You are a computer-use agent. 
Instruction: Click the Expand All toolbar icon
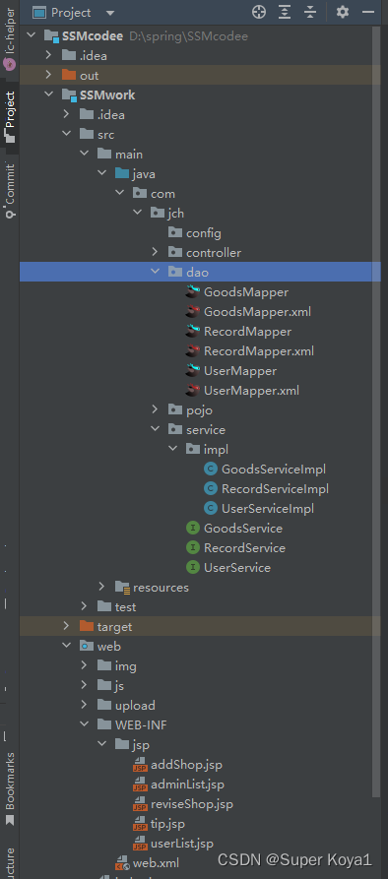pyautogui.click(x=286, y=12)
